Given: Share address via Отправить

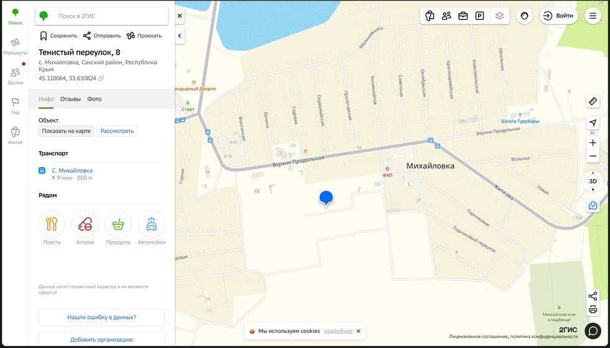Looking at the screenshot, I should coord(102,36).
